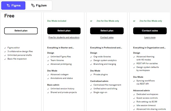Viewport: 171px width, 111px height.
Task: Click the Free plan heading
Action: pos(9,16)
